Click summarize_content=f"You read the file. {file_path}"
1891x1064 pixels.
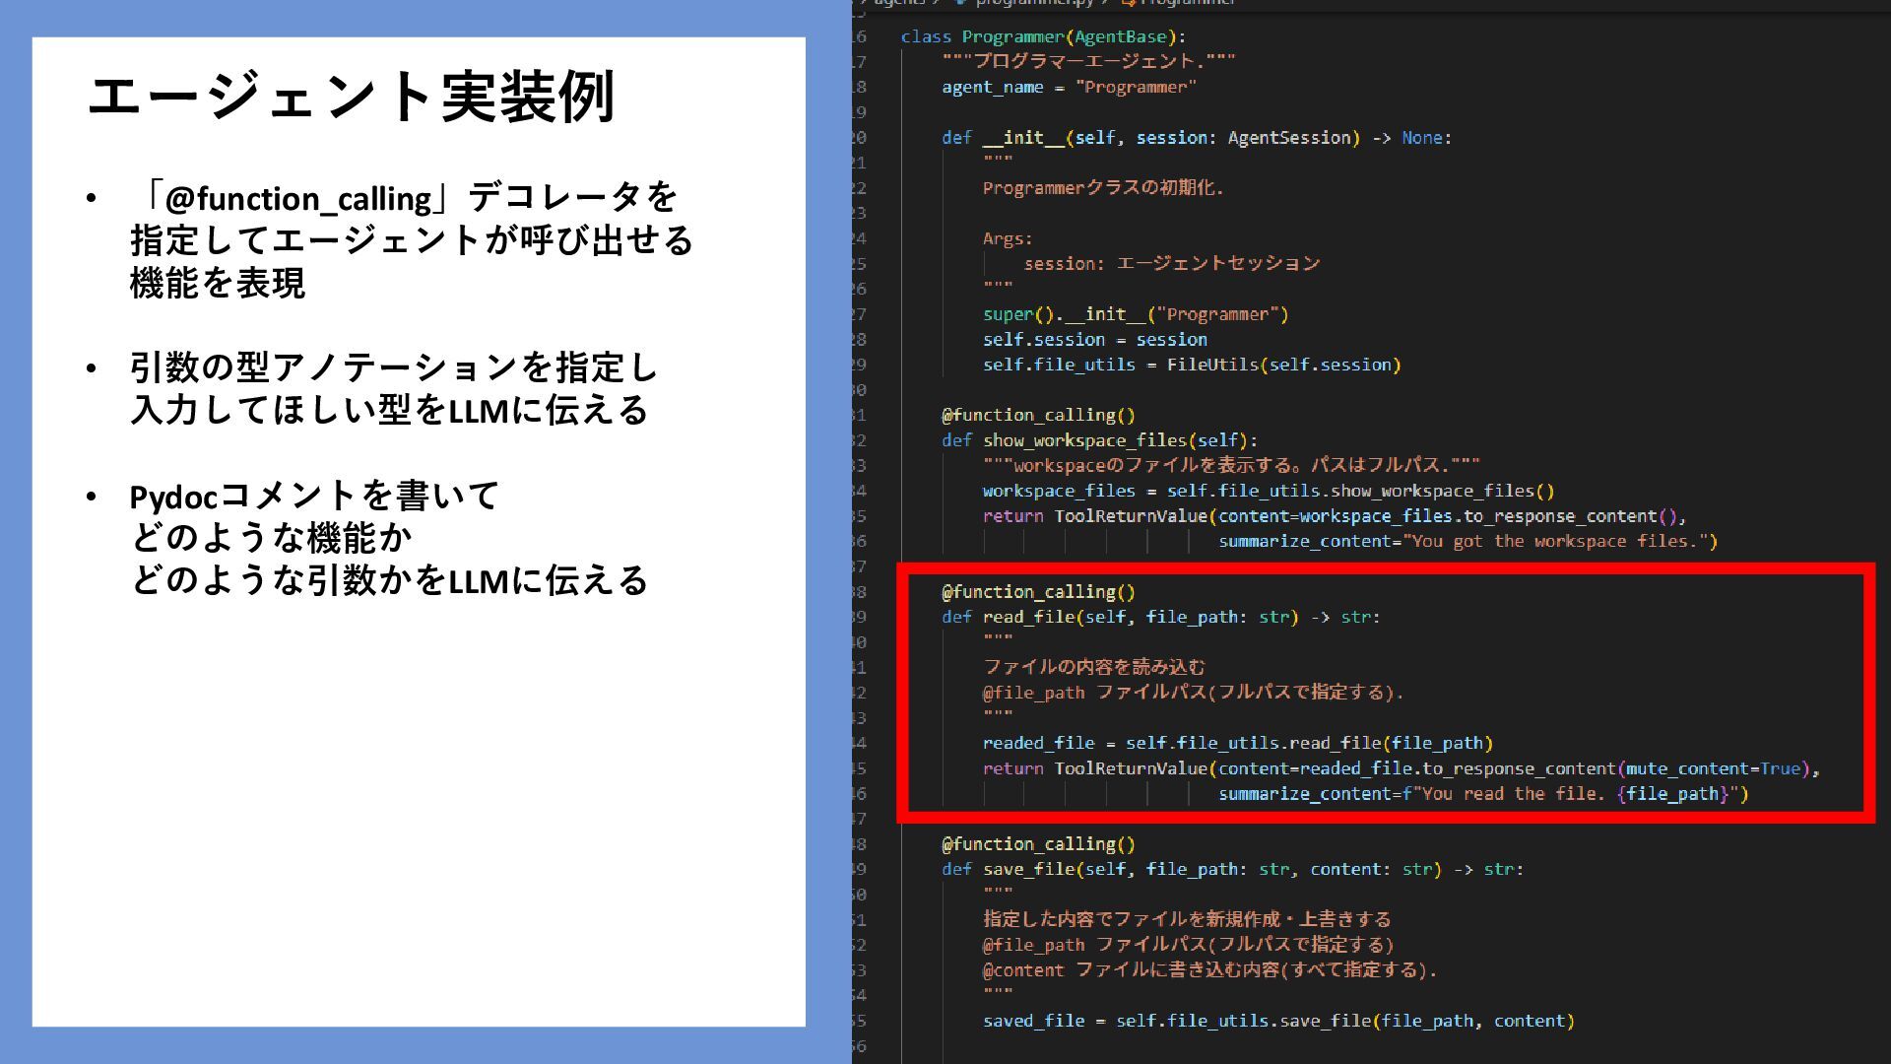[1483, 793]
